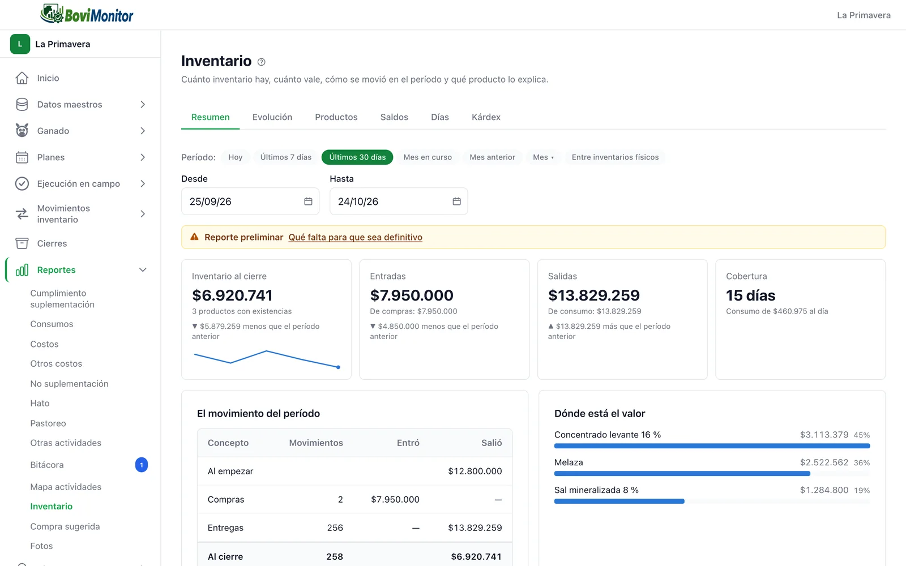This screenshot has height=566, width=906.
Task: Open the Inicio menu item
Action: (48, 78)
